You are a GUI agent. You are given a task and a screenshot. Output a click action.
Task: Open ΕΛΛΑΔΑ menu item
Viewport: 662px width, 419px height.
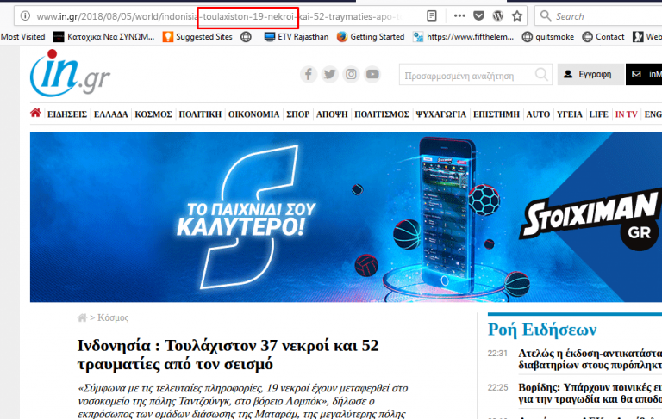[x=110, y=114]
